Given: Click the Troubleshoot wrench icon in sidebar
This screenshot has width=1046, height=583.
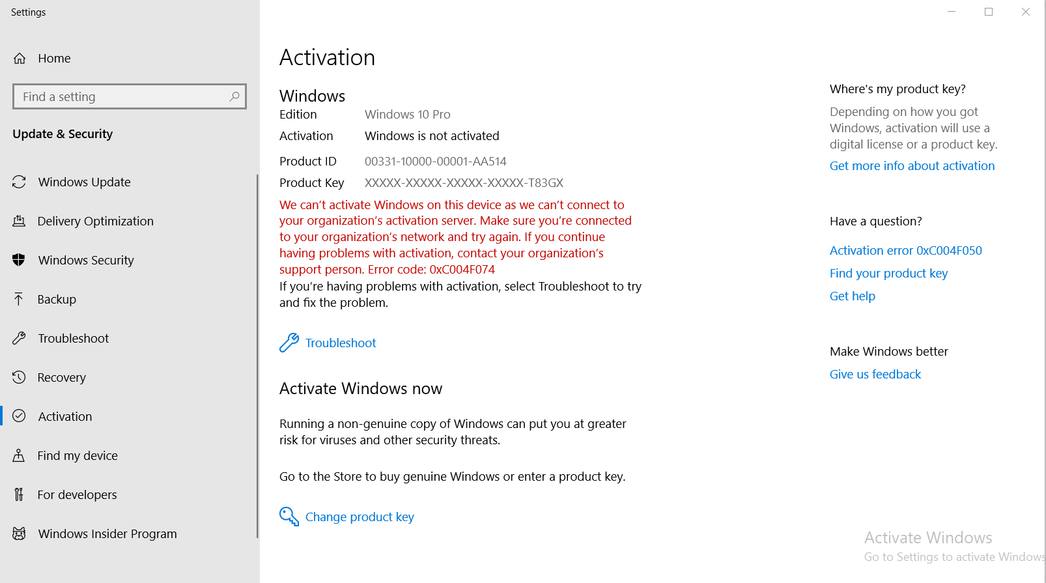Looking at the screenshot, I should click(20, 338).
